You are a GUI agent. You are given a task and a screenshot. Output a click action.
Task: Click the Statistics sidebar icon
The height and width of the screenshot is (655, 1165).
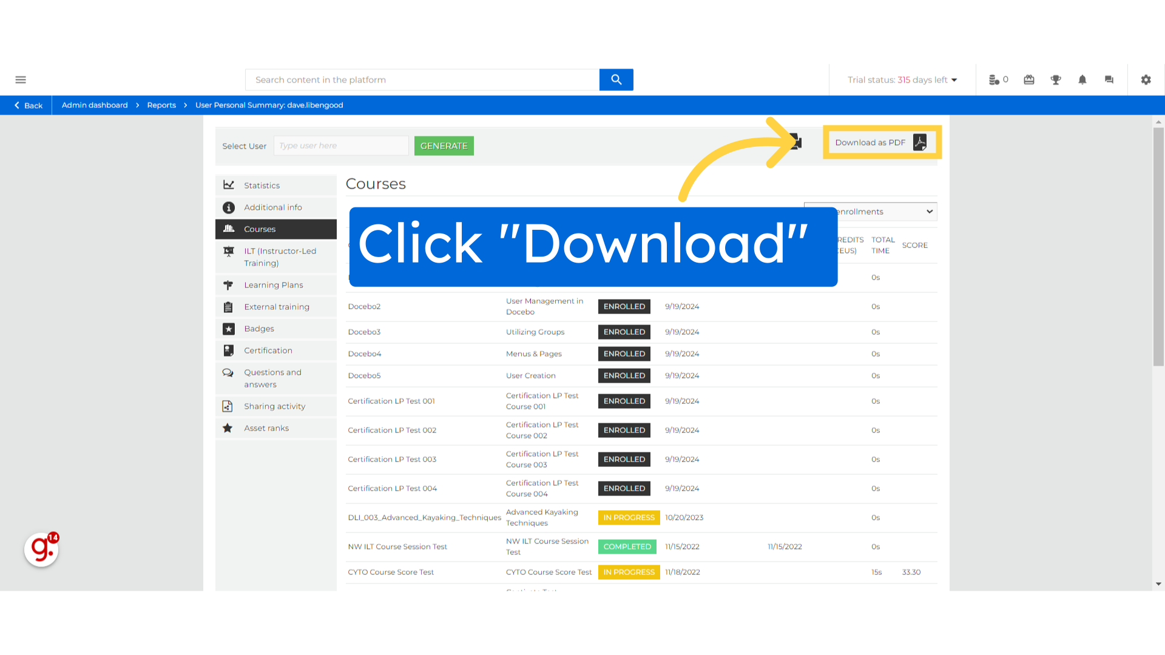point(229,184)
